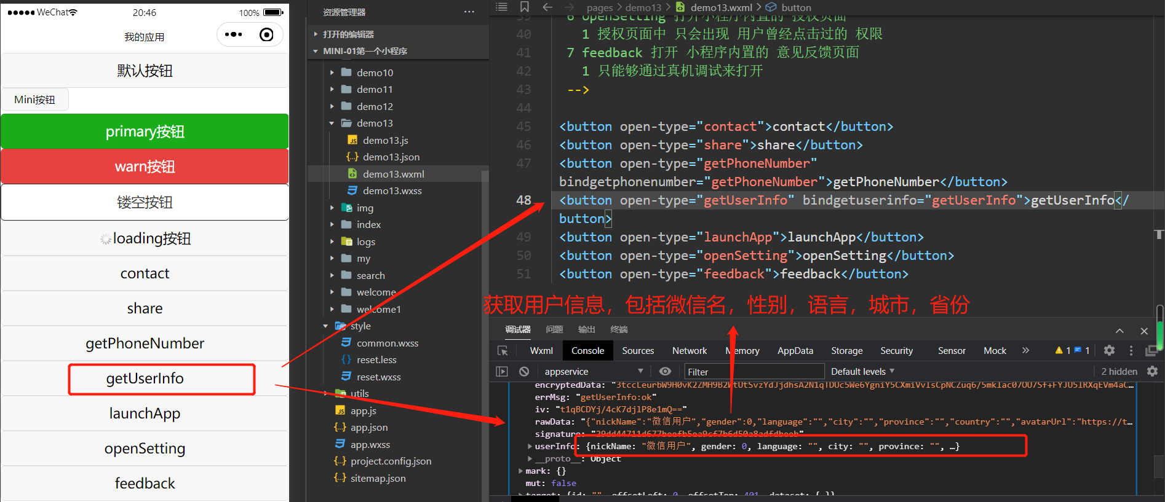Viewport: 1165px width, 502px height.
Task: Close the debugger panel
Action: [x=1144, y=331]
